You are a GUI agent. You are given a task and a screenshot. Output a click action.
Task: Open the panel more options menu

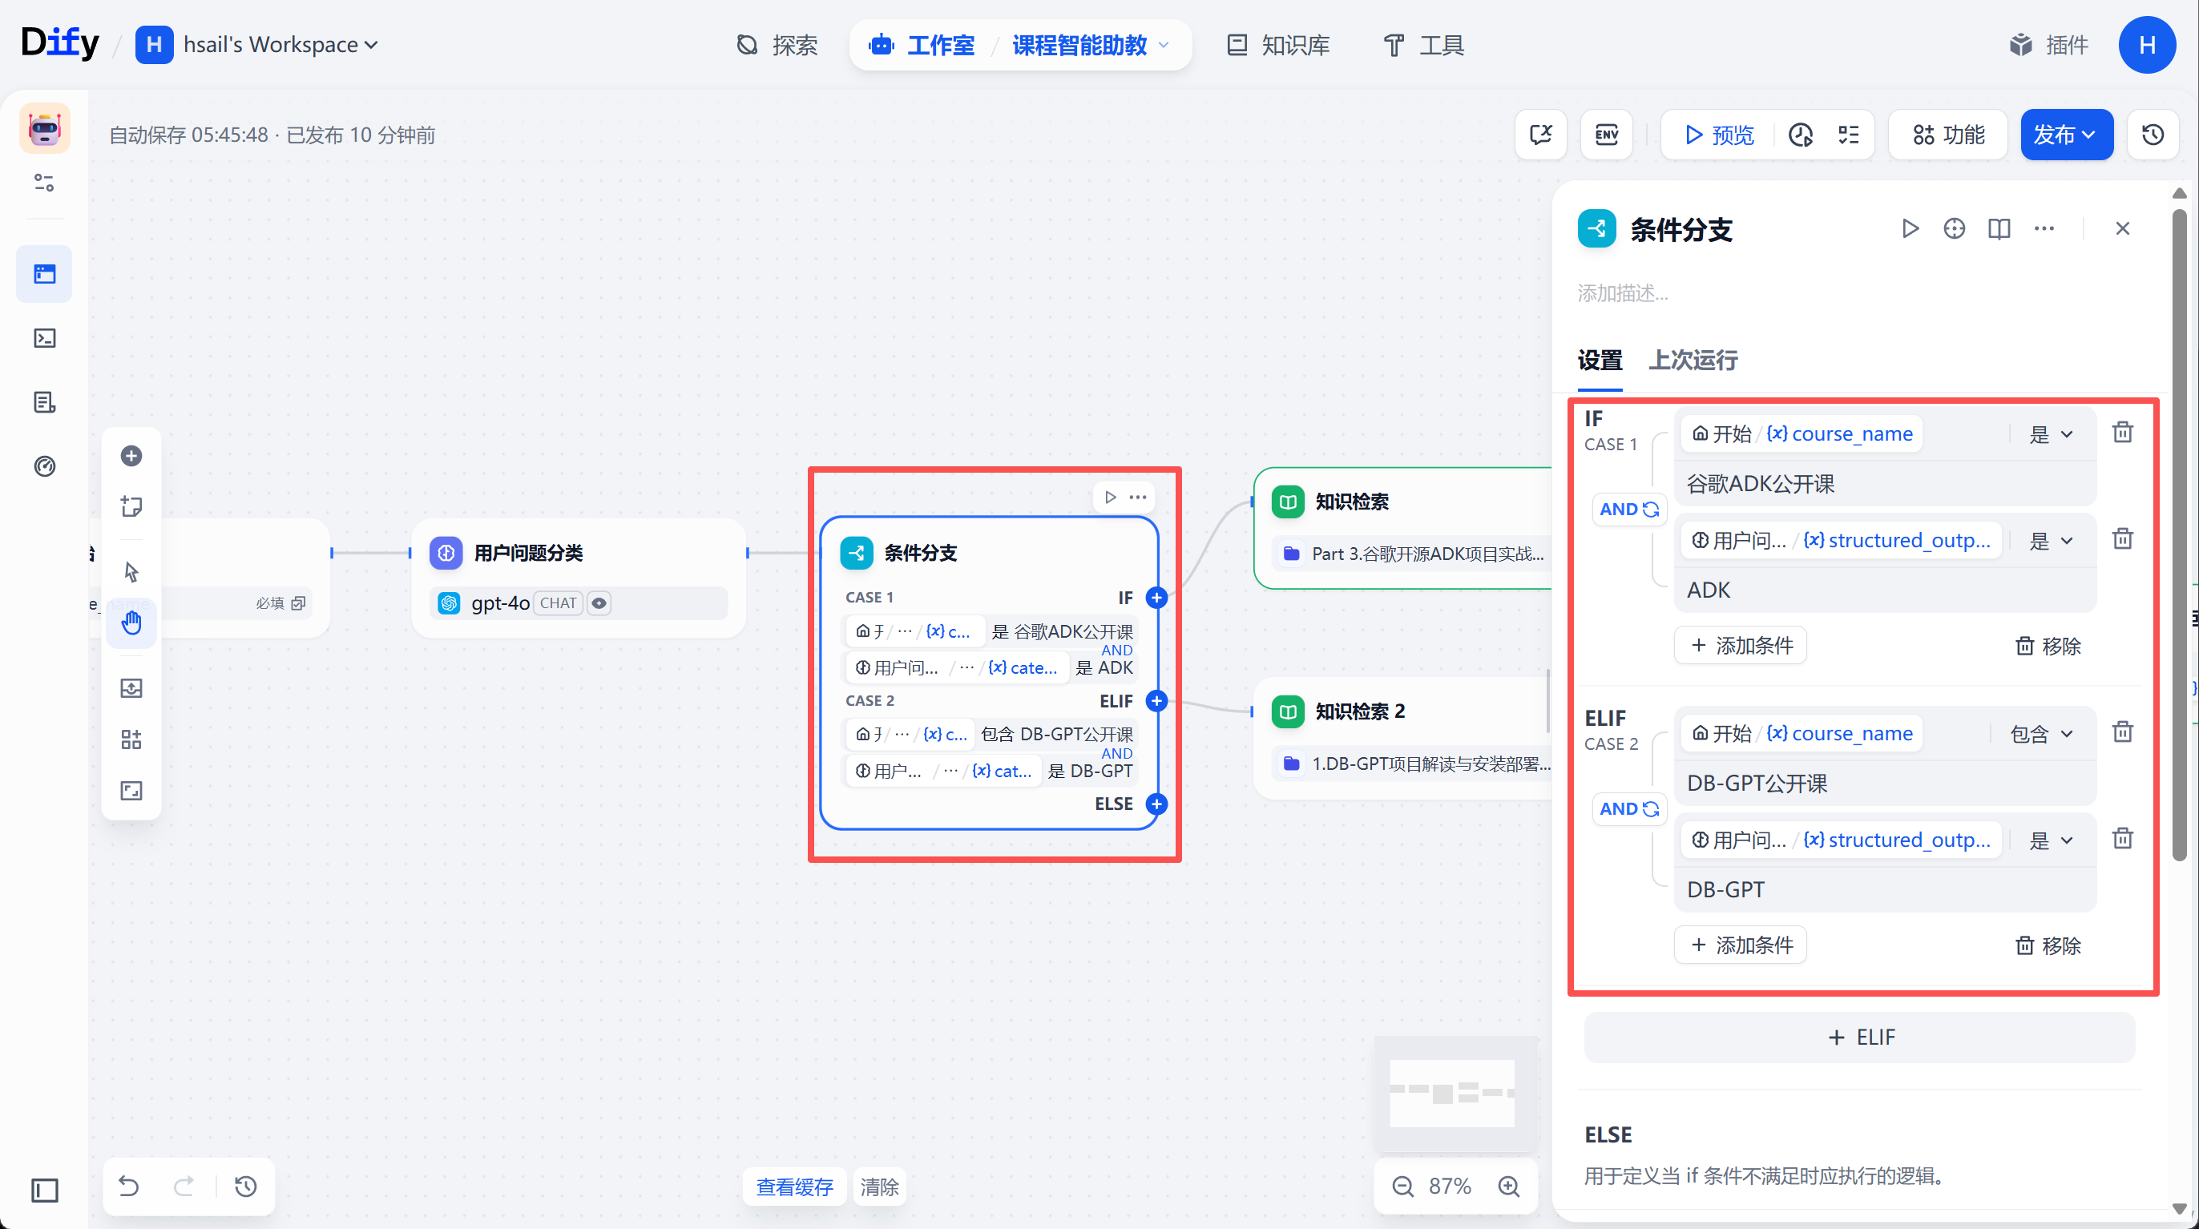[x=2044, y=228]
